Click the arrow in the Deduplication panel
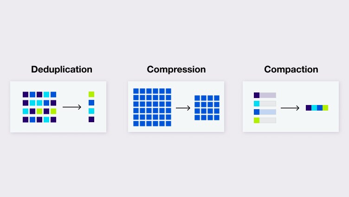This screenshot has width=349, height=197. (x=72, y=107)
